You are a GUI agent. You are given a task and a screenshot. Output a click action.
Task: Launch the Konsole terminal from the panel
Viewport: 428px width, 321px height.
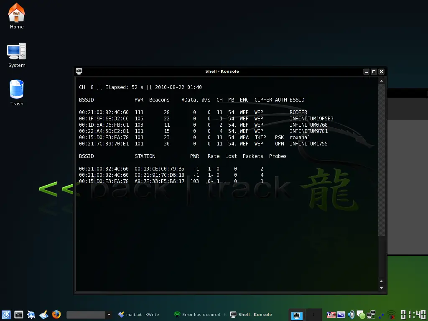(x=18, y=314)
